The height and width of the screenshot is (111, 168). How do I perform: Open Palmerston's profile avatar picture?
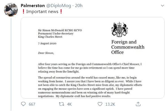[x=11, y=10]
